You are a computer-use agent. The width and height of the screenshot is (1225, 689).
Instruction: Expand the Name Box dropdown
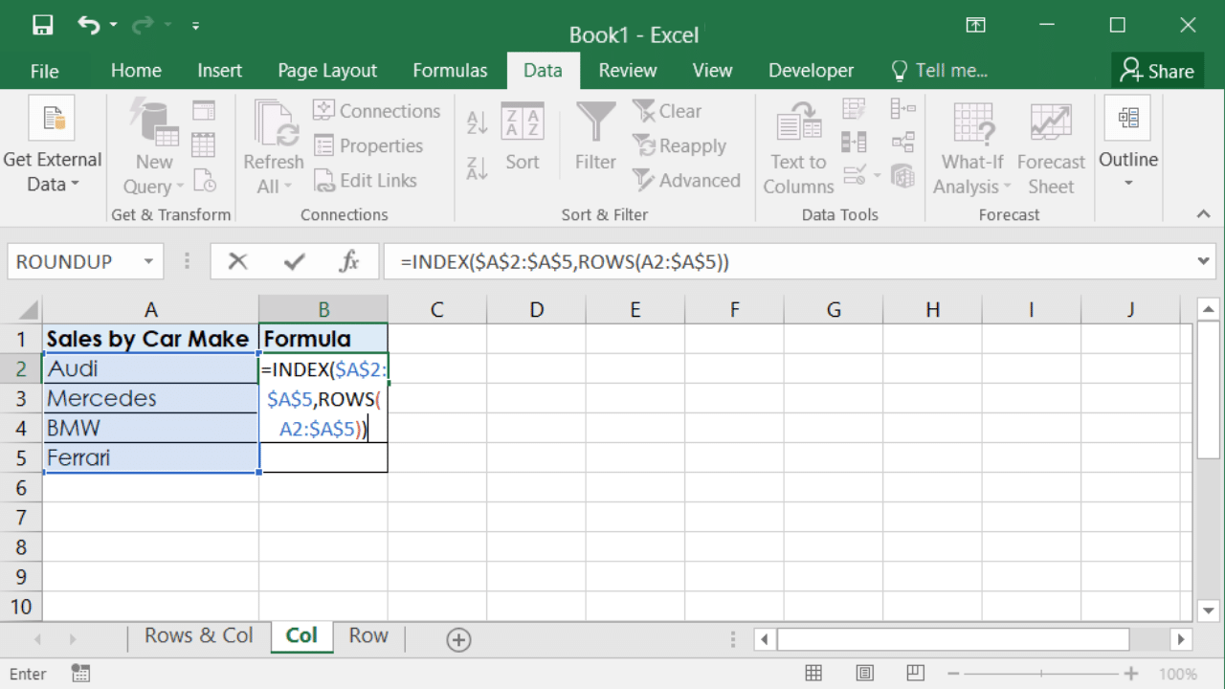click(148, 261)
